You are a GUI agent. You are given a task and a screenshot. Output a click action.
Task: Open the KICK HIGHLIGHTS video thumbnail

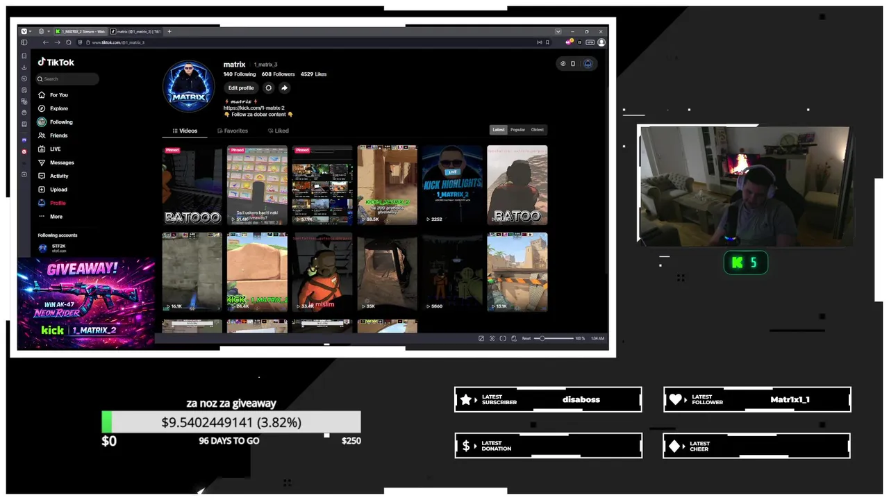click(x=452, y=185)
